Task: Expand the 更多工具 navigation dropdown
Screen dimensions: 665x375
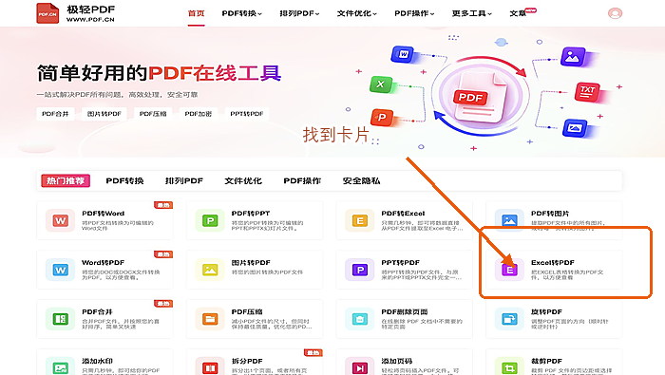Action: point(471,13)
